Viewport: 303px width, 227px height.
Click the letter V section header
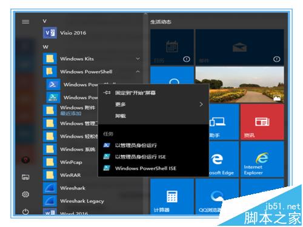(45, 21)
